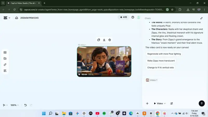Open the Chrome three-dot menu
This screenshot has width=208, height=117.
coord(204,10)
